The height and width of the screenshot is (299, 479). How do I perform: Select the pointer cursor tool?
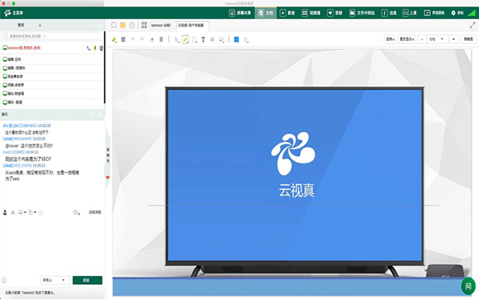(176, 39)
